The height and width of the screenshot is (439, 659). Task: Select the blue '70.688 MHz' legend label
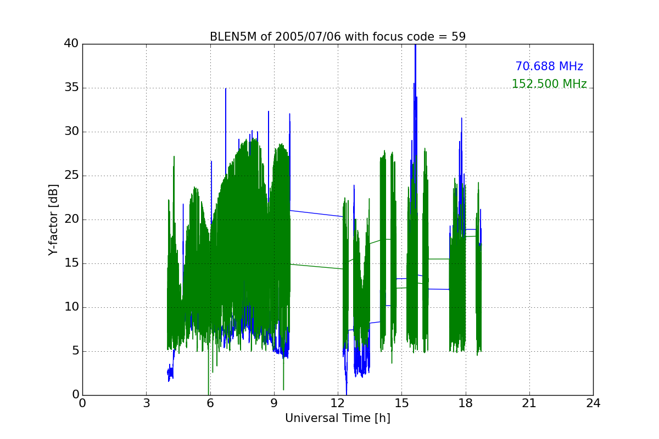549,66
